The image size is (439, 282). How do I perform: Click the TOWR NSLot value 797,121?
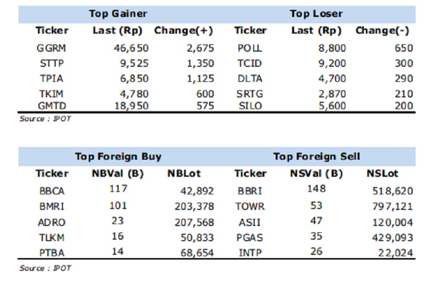coord(393,207)
